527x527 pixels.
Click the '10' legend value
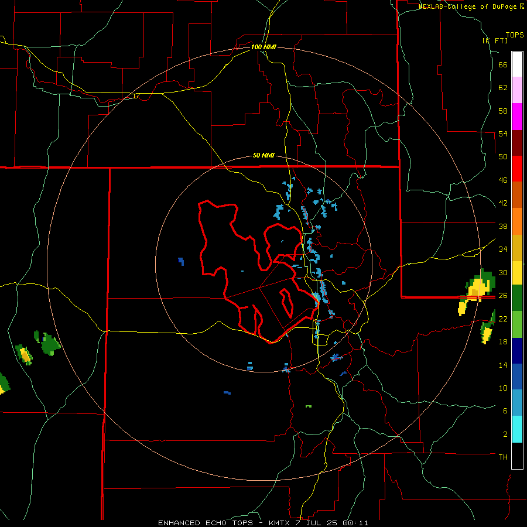coord(503,388)
